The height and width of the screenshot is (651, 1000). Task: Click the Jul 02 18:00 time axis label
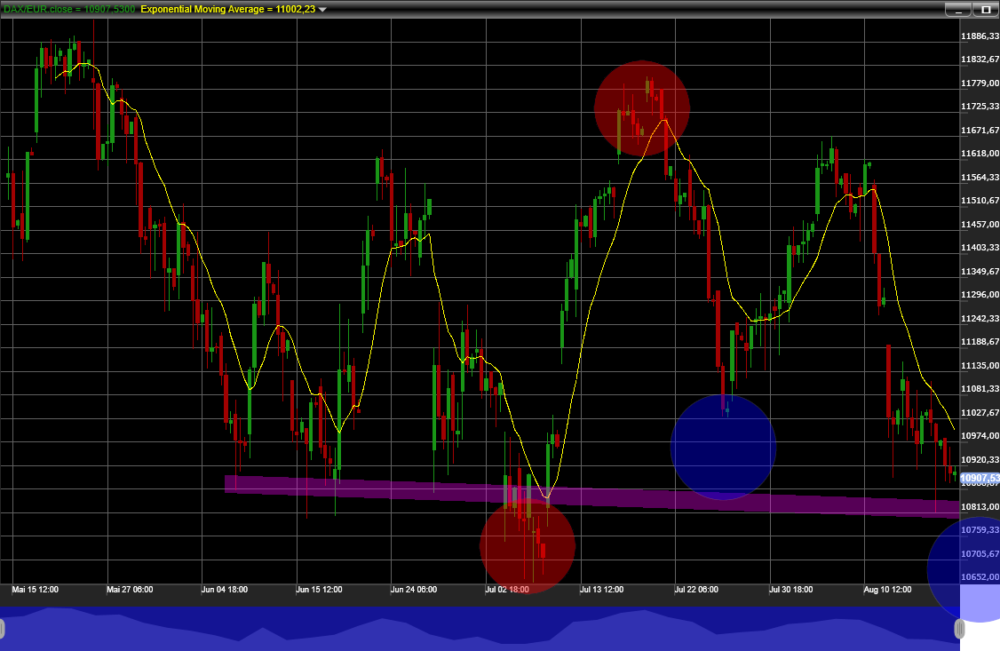(x=507, y=589)
